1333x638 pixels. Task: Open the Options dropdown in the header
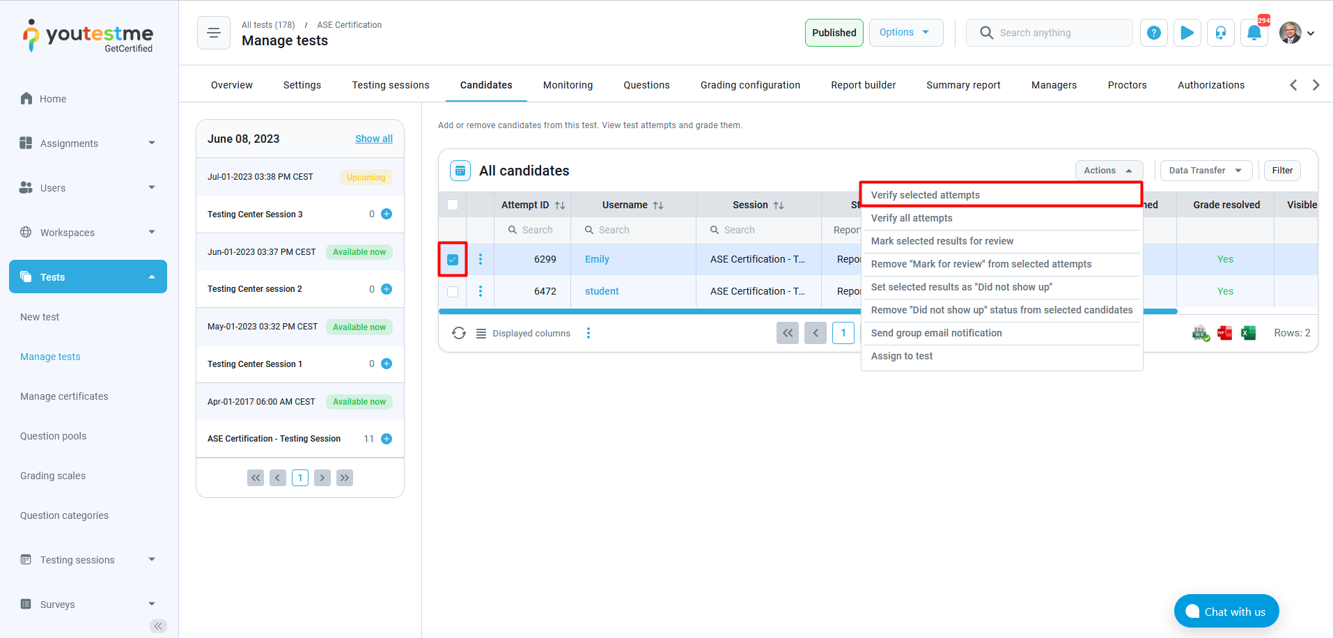[x=906, y=32]
